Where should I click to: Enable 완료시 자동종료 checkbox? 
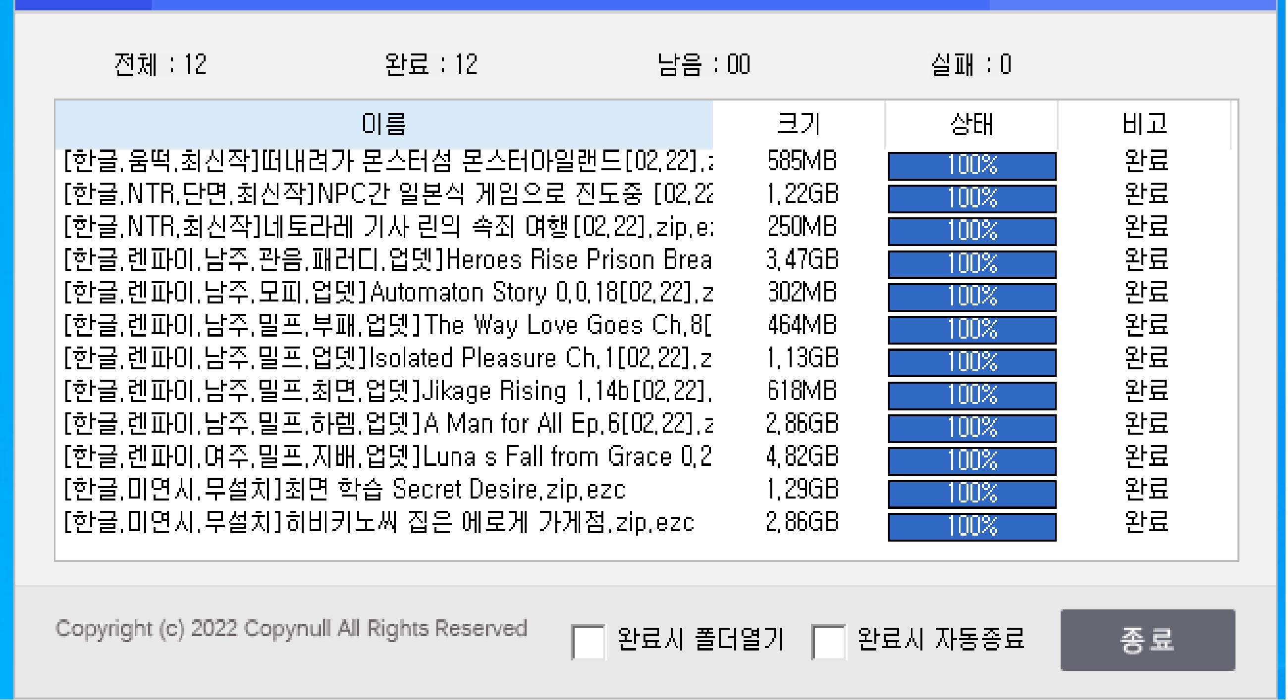coord(828,641)
